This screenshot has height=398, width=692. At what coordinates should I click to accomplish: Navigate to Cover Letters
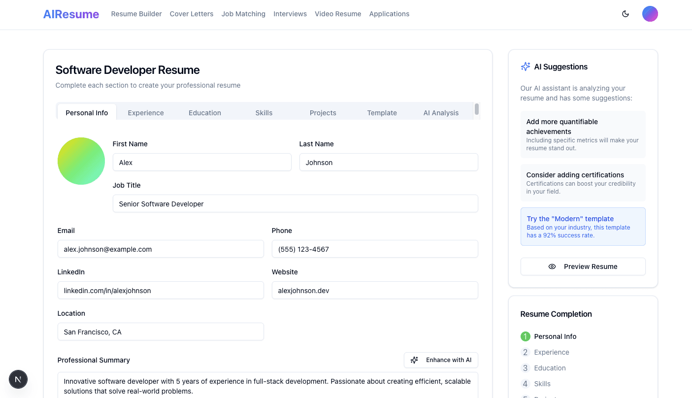192,14
